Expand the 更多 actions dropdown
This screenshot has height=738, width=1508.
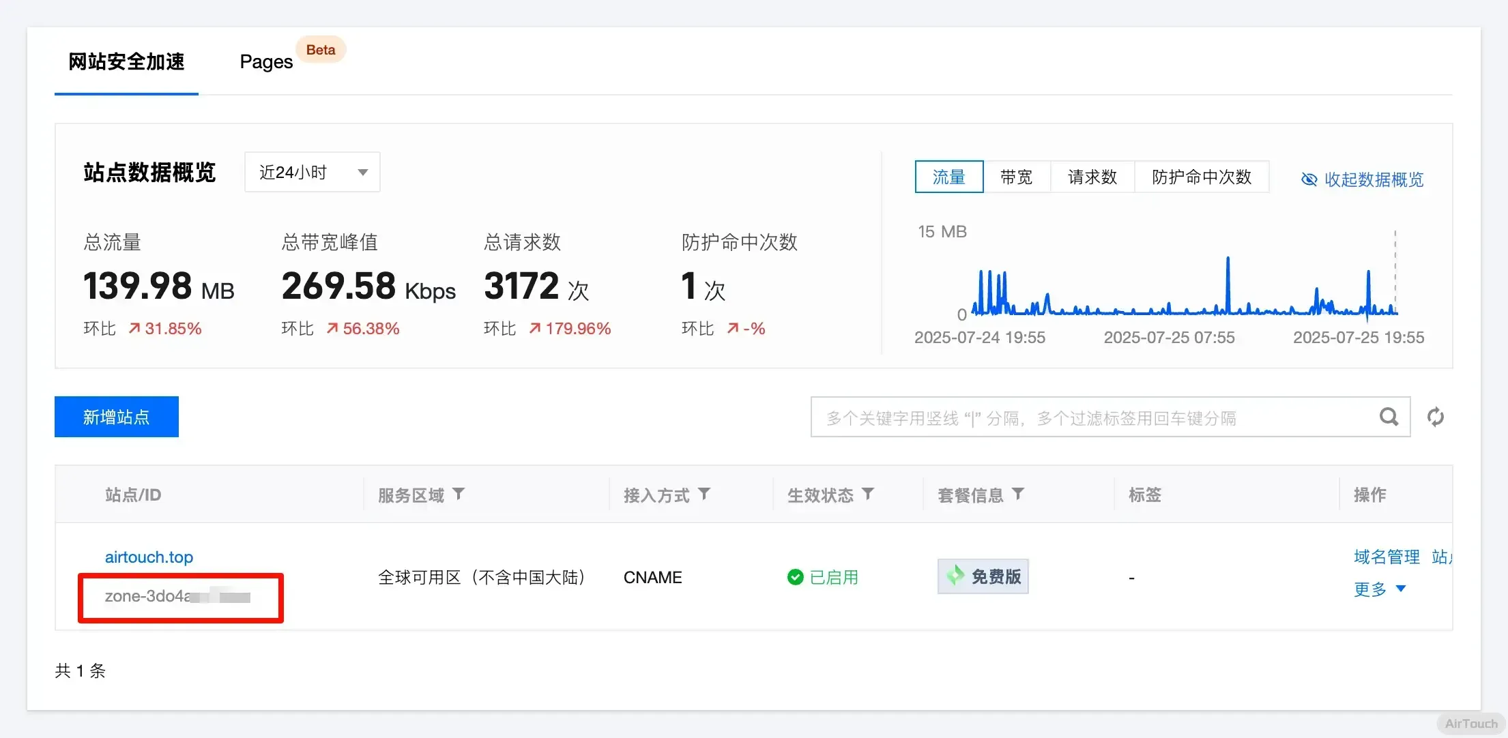(x=1380, y=589)
